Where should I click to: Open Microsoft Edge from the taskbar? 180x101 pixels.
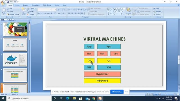click(68, 98)
